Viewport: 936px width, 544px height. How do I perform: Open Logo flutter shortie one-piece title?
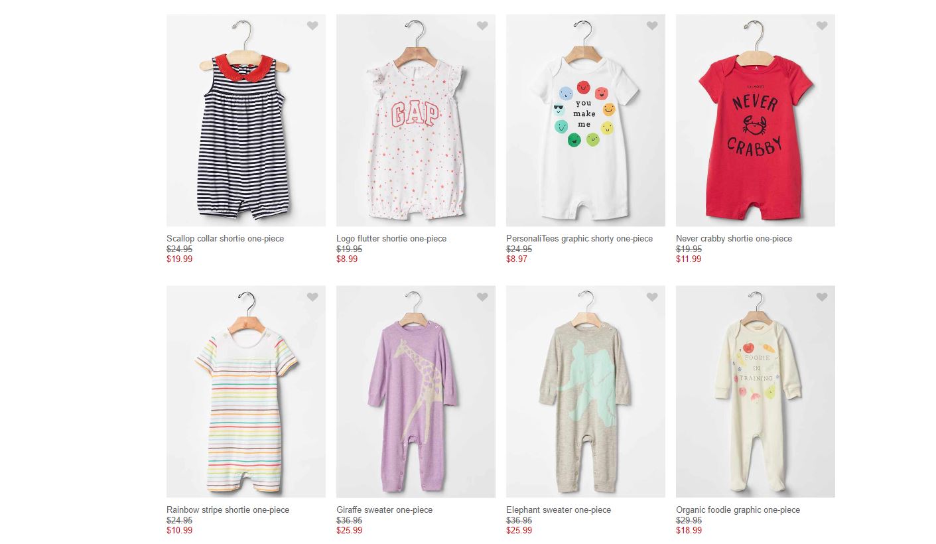pos(391,239)
